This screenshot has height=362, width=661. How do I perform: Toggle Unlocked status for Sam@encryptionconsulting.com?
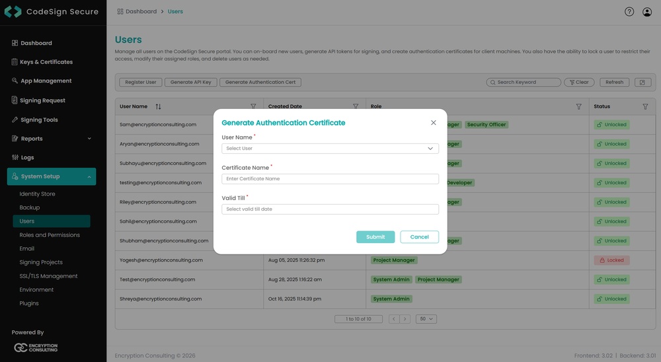[611, 125]
